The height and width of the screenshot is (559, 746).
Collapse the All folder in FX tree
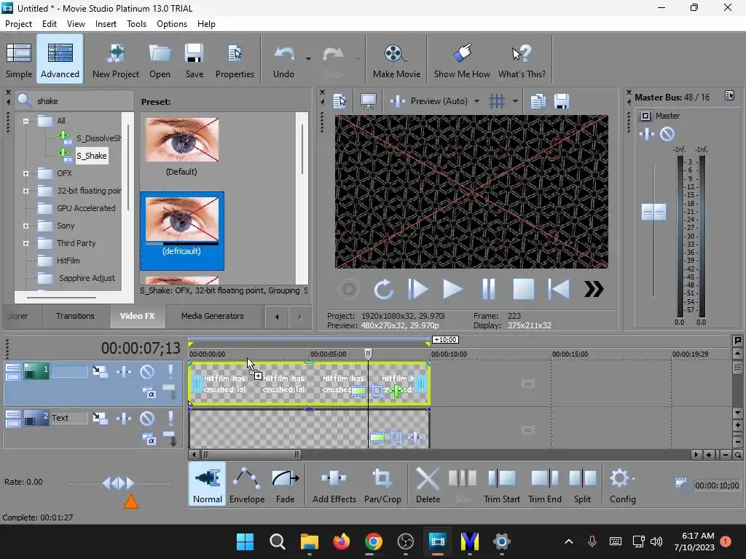(25, 121)
